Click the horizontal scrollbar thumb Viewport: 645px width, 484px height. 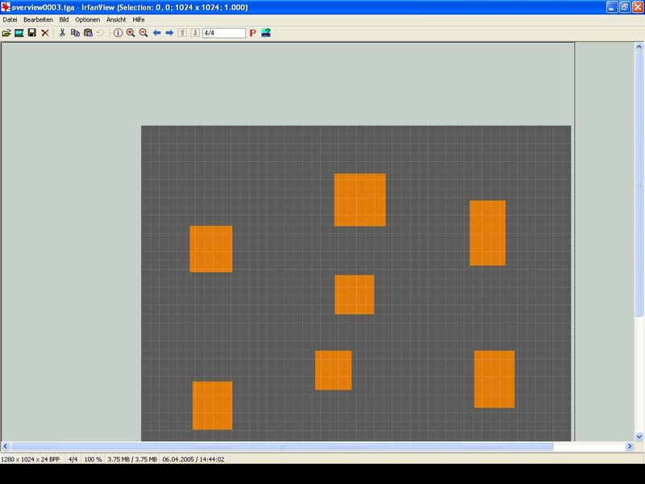[281, 446]
